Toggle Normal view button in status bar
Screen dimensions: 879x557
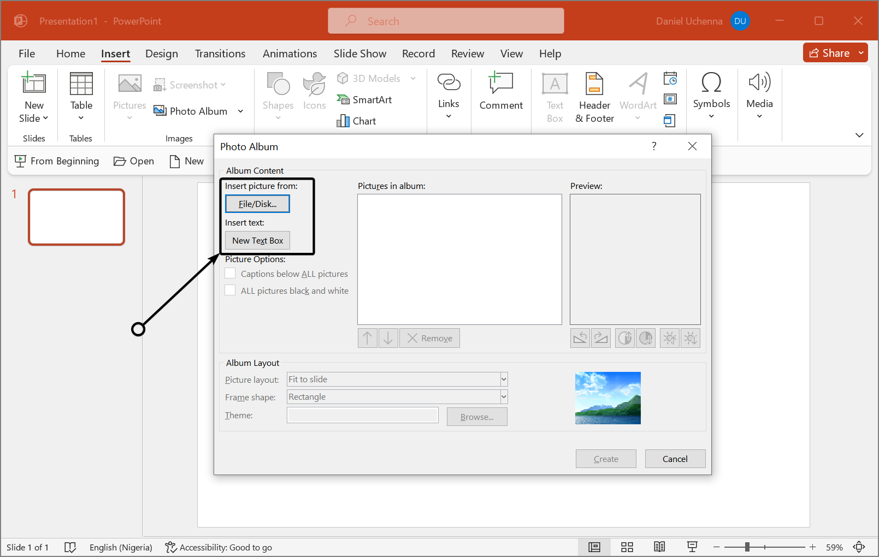click(x=594, y=547)
